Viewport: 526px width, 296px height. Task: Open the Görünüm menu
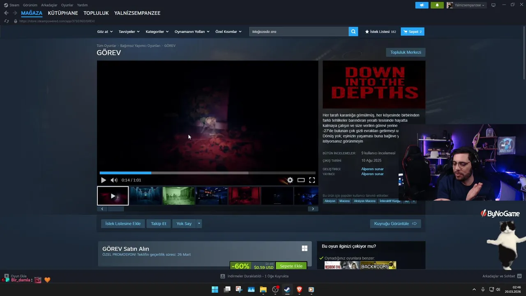coord(30,5)
